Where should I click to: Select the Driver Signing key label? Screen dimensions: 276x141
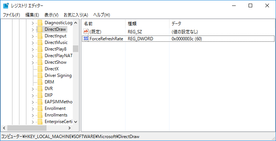pyautogui.click(x=58, y=75)
